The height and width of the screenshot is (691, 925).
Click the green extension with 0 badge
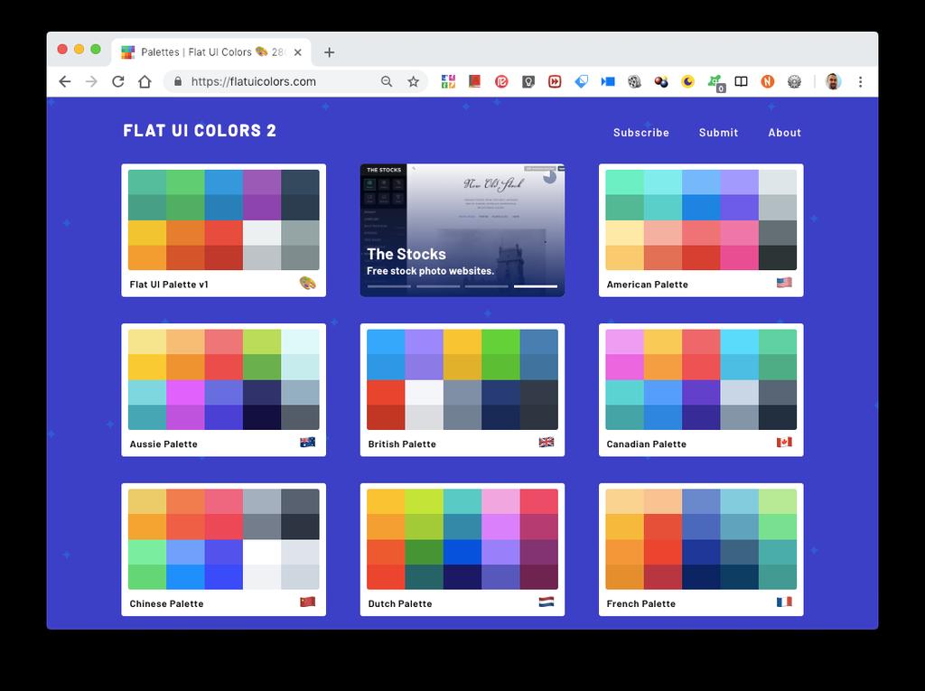coord(715,82)
